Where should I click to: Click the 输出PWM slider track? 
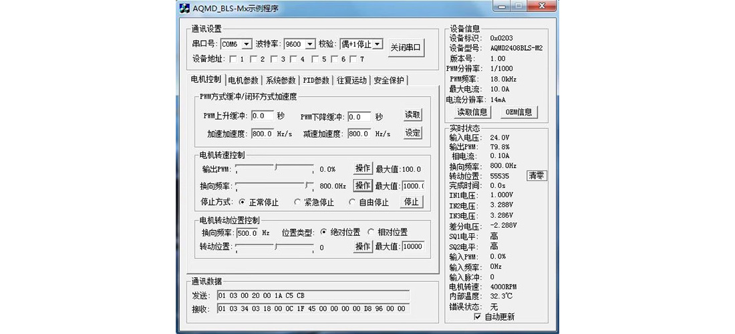(x=275, y=168)
